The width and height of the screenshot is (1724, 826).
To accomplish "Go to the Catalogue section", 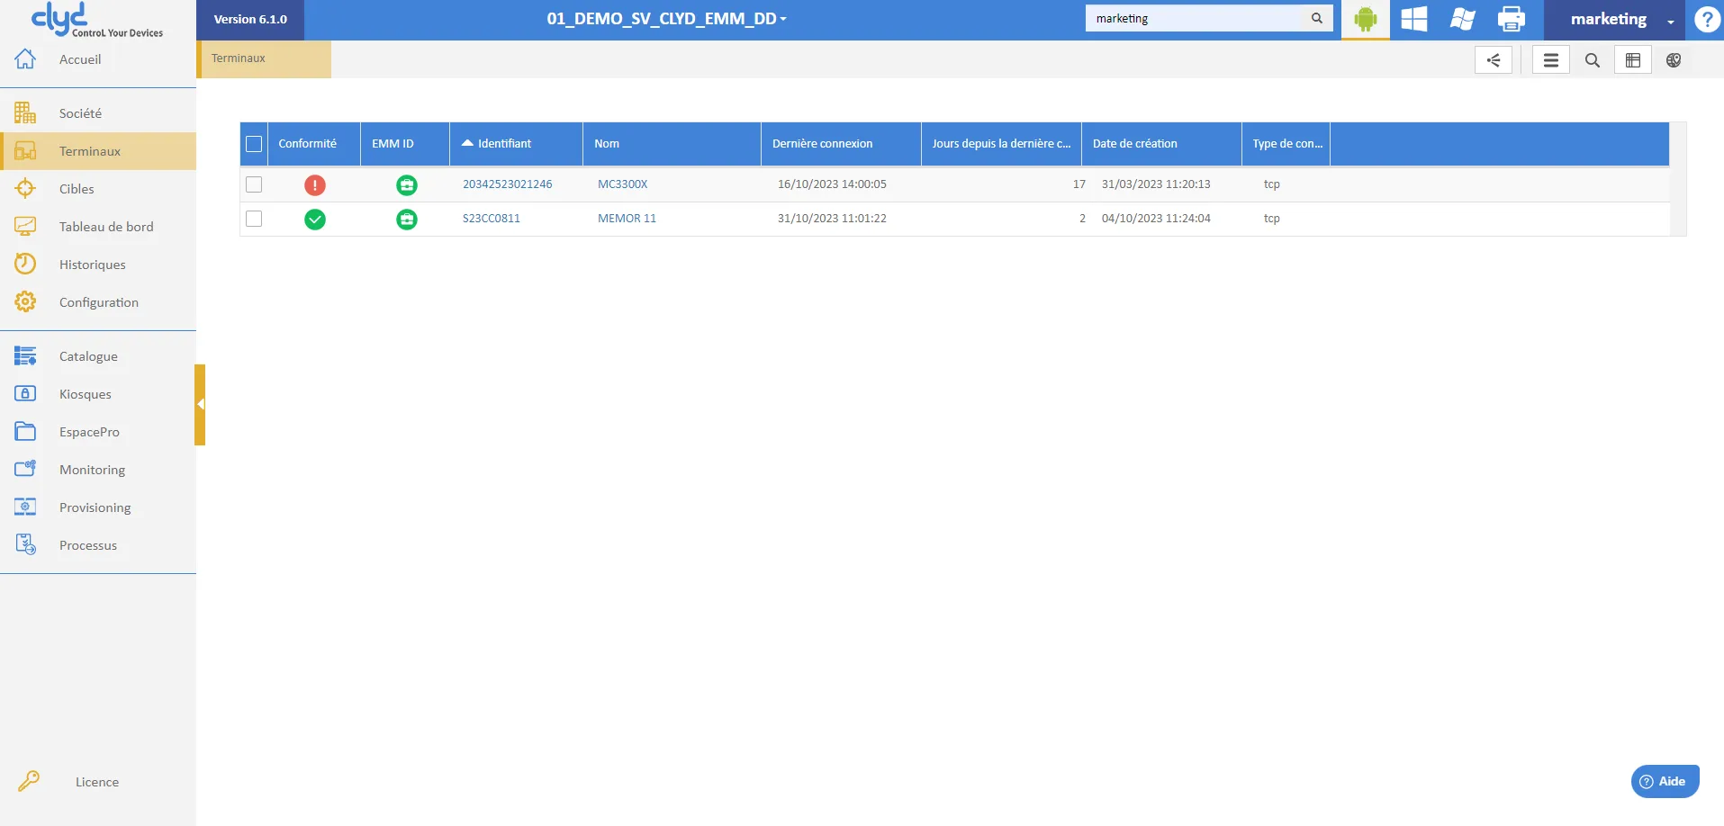I will (98, 356).
